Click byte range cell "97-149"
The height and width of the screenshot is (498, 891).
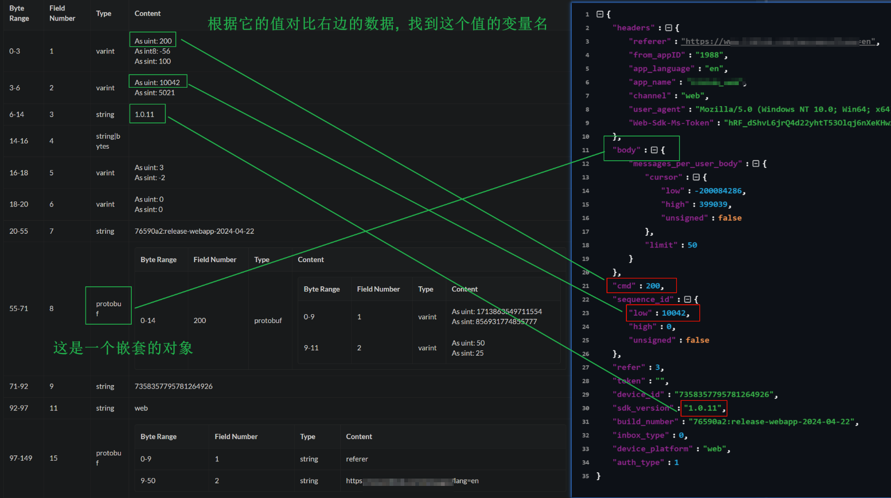tap(21, 458)
